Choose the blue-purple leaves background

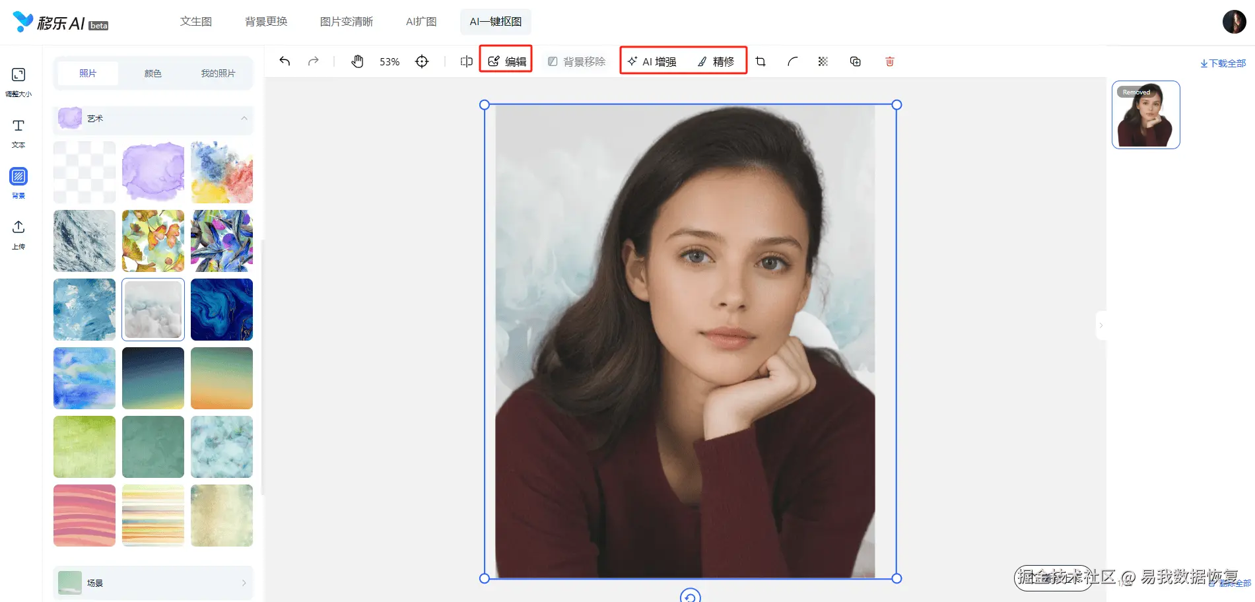tap(222, 241)
